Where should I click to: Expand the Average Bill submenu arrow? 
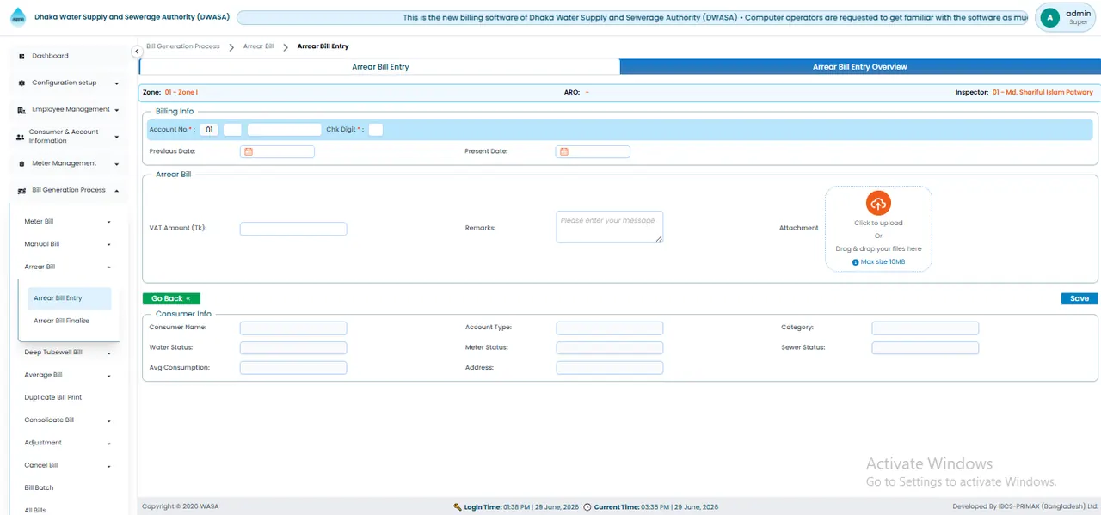[x=108, y=376]
